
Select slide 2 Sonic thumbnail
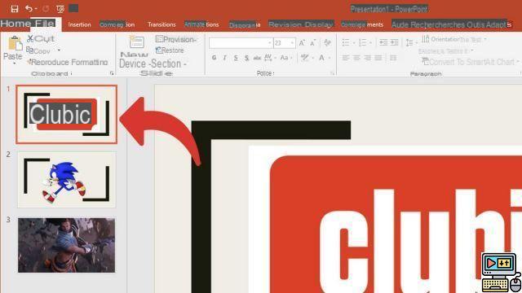(x=67, y=180)
